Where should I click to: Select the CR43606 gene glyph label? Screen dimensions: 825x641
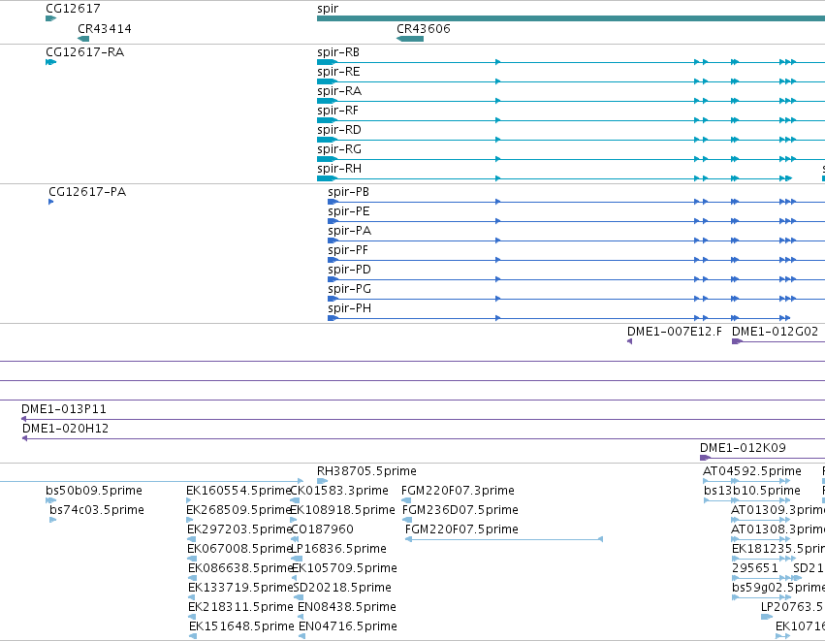point(424,29)
